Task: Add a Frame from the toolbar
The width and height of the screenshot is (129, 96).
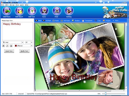Action: click(56, 21)
